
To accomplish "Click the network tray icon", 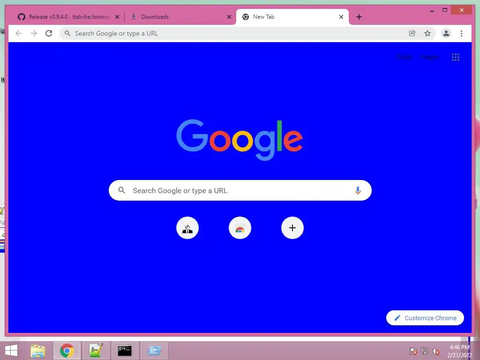I will [x=425, y=351].
